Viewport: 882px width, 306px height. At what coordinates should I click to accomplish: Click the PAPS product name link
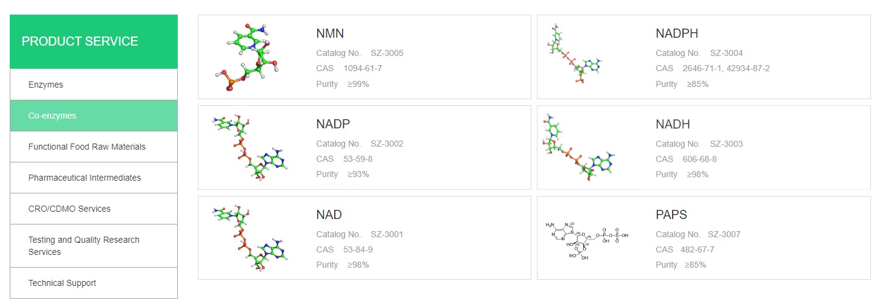pos(671,215)
